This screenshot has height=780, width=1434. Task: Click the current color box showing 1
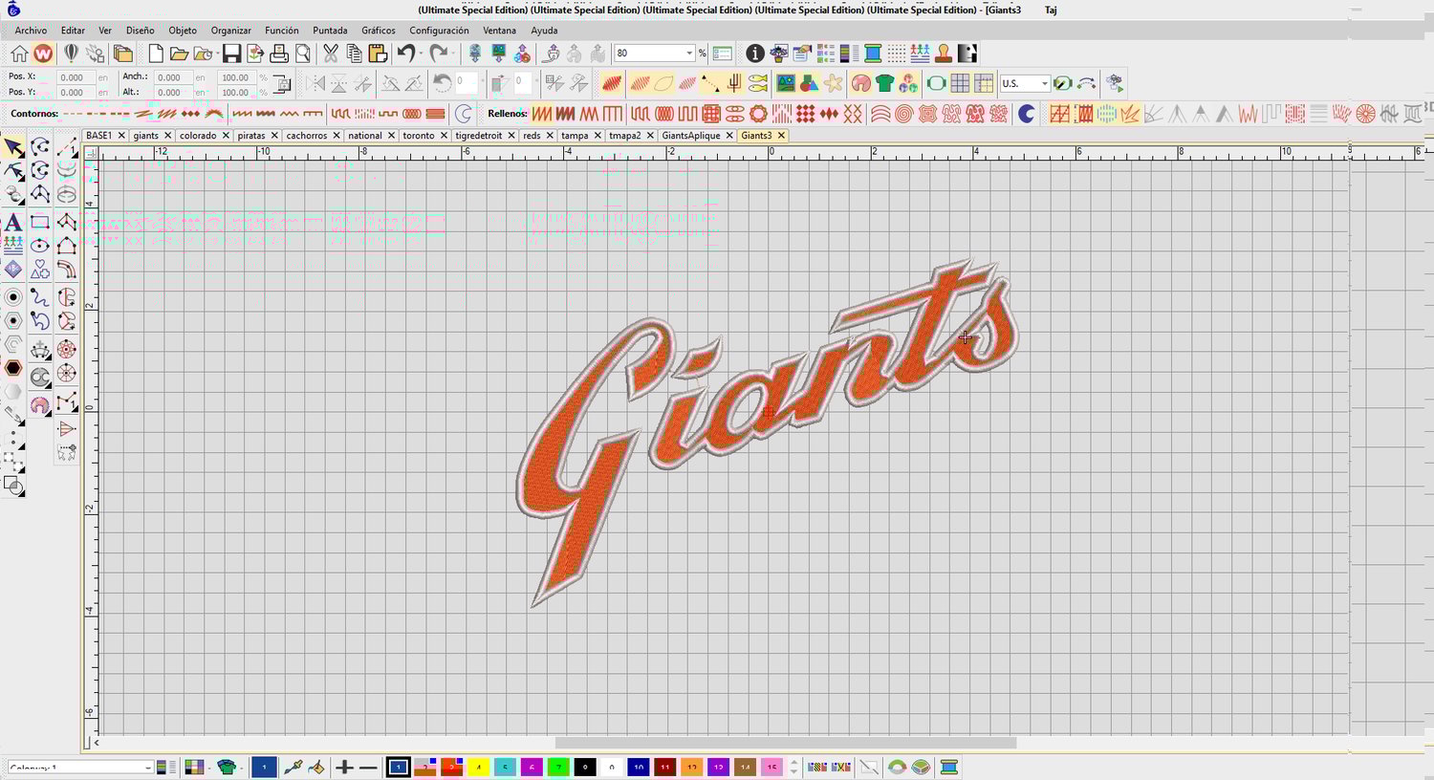(x=264, y=767)
